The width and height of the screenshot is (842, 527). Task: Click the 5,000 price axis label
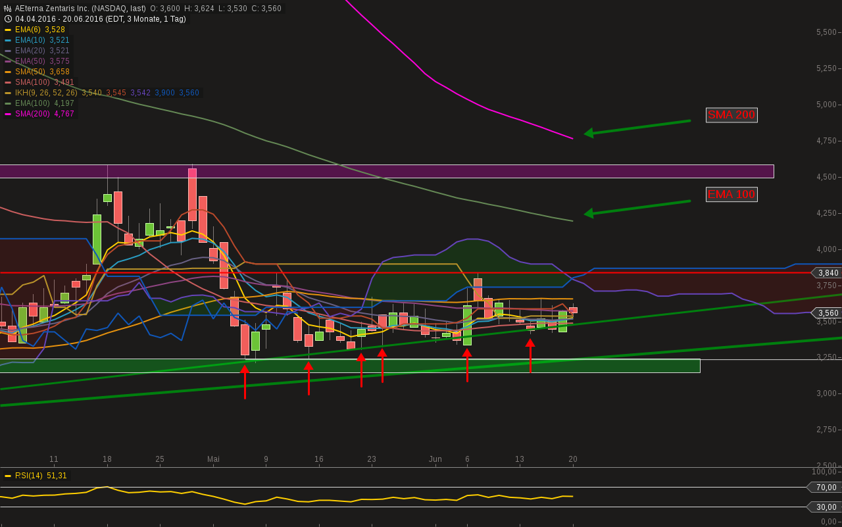click(x=826, y=105)
